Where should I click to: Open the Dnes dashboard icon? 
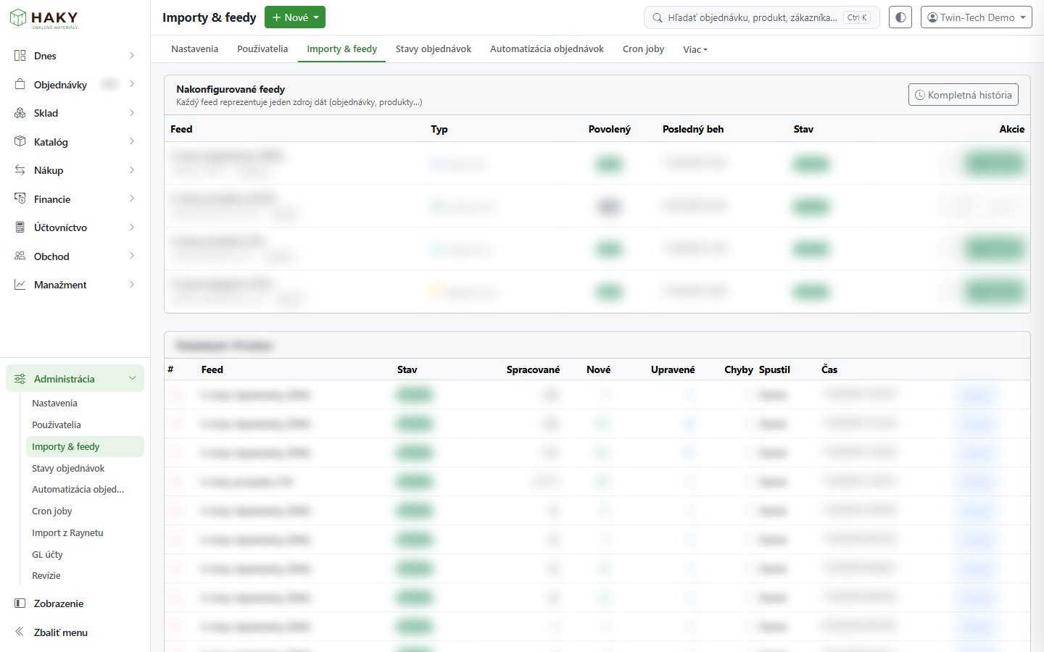point(20,56)
